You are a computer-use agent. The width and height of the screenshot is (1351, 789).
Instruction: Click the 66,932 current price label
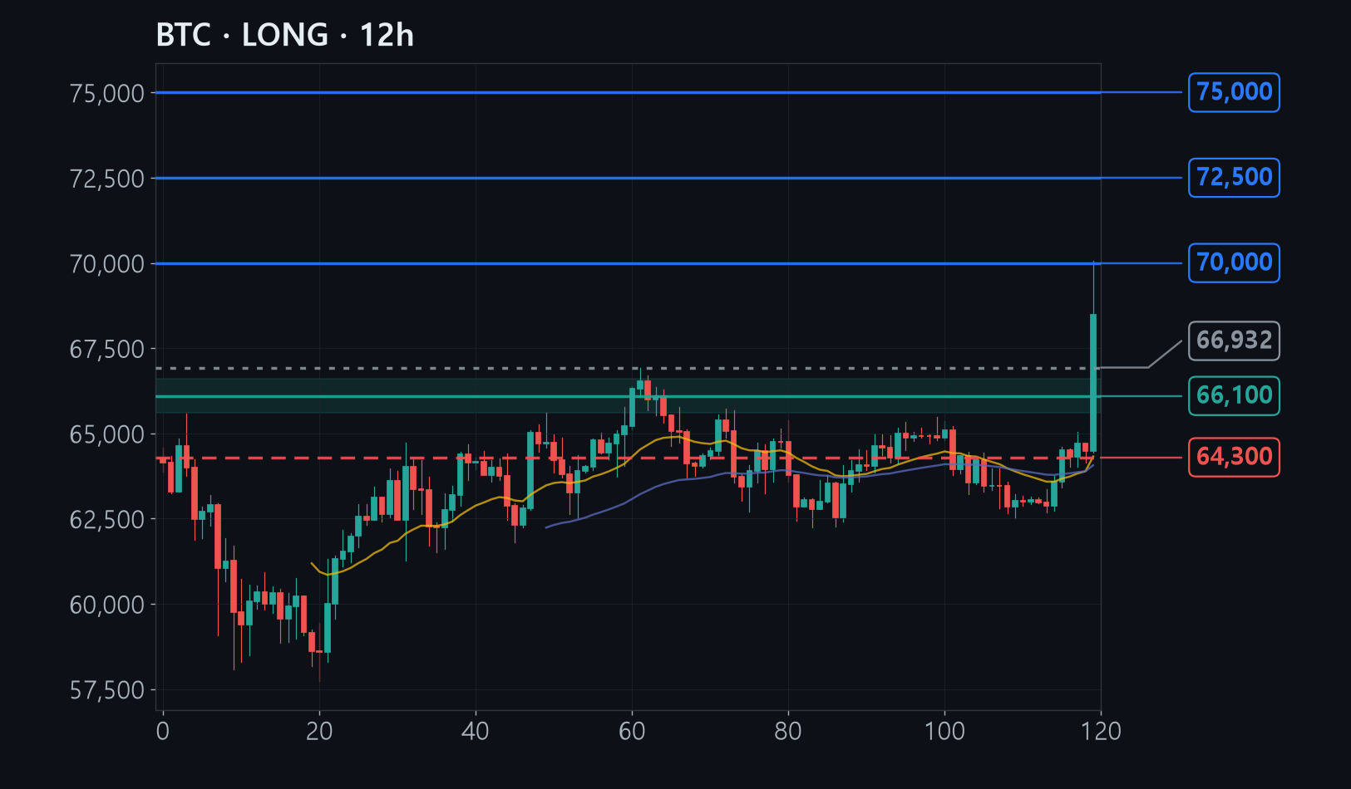click(1234, 341)
